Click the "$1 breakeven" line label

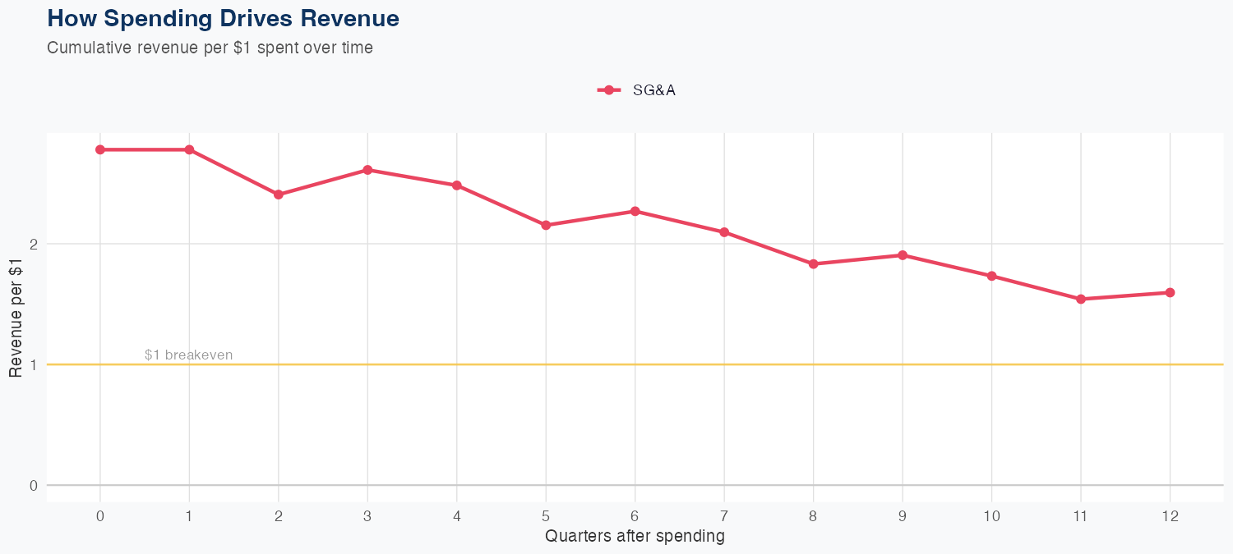click(188, 355)
